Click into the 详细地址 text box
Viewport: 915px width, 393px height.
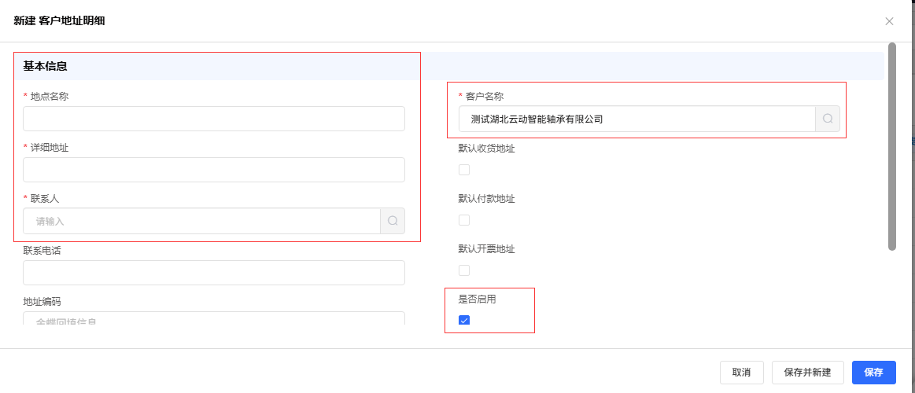click(213, 170)
